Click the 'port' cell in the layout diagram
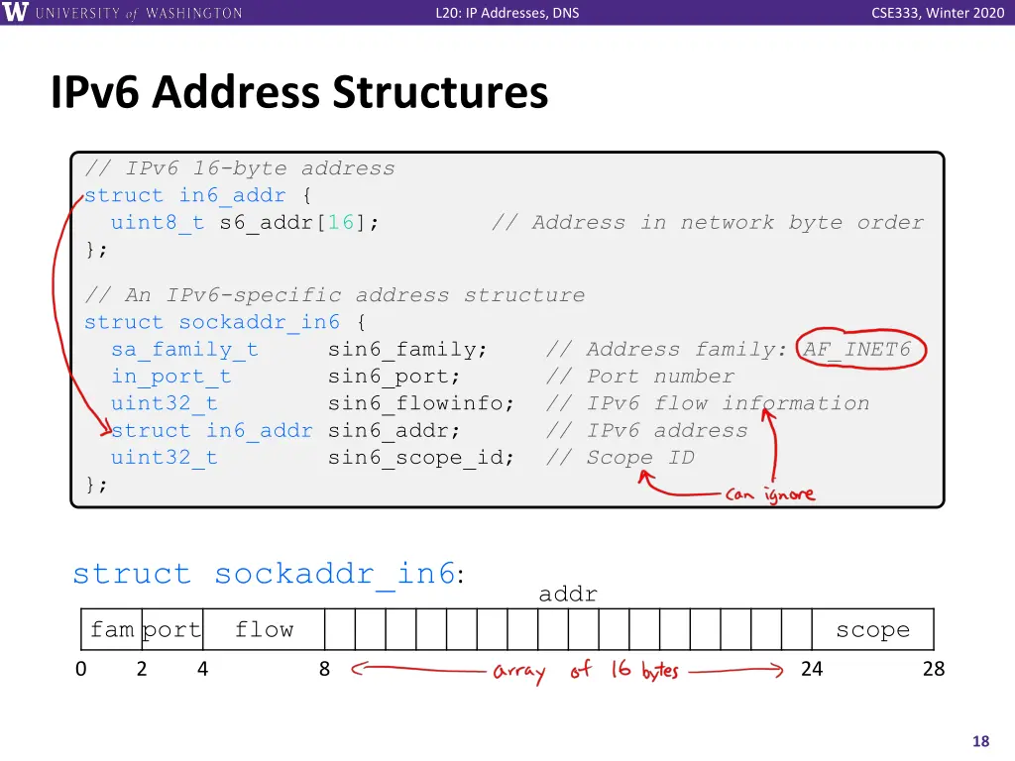1015x761 pixels. pos(172,629)
